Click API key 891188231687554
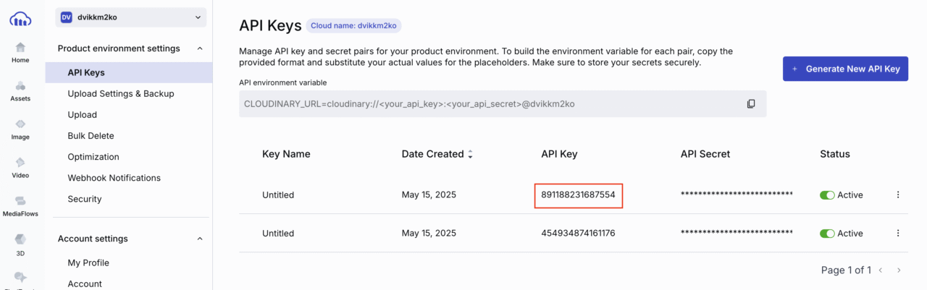Image resolution: width=927 pixels, height=290 pixels. tap(578, 195)
